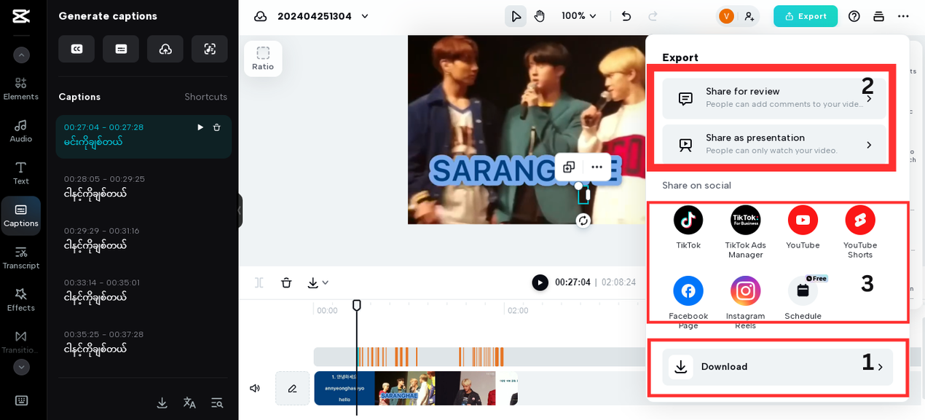Screen dimensions: 925x420
Task: Play the 00:27:04 caption segment
Action: tap(200, 127)
